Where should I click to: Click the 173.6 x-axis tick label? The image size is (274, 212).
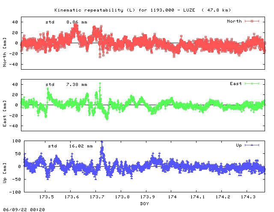[x=71, y=197]
